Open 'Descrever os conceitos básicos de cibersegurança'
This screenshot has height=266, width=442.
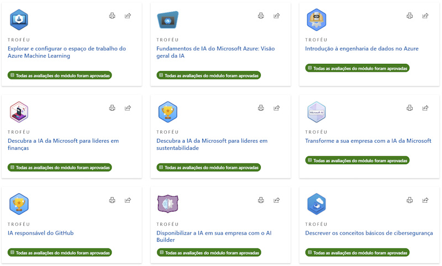[369, 233]
